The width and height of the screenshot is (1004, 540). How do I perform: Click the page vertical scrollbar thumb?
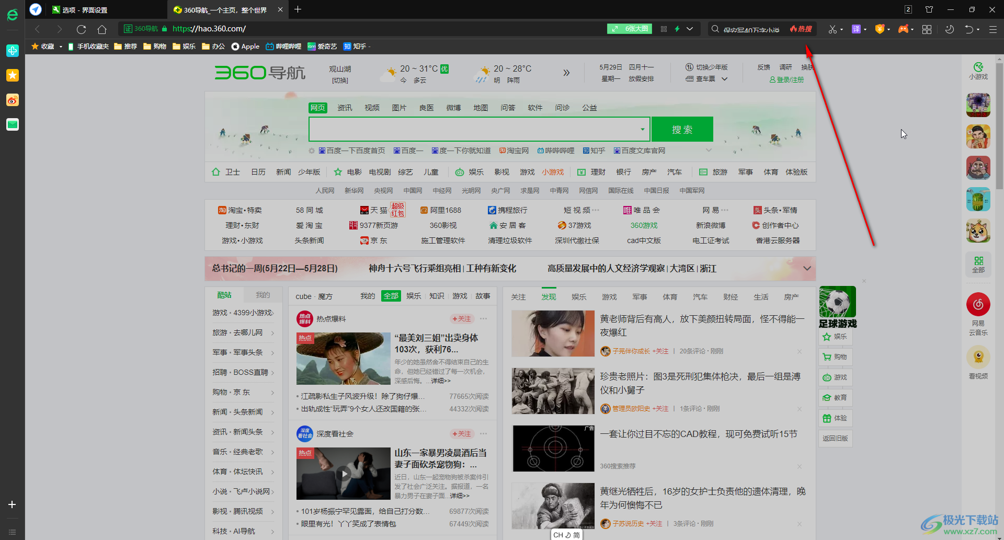pos(999,127)
